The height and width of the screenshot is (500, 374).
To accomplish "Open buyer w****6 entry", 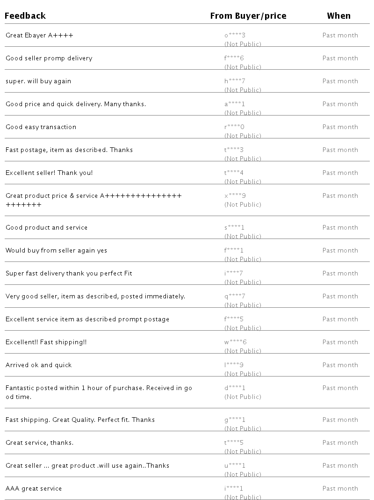I will point(235,342).
